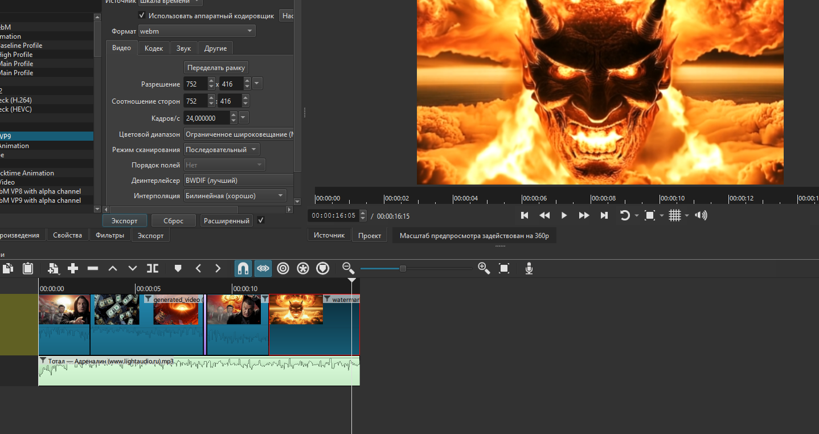
Task: Toggle the player grid overlay
Action: point(675,215)
